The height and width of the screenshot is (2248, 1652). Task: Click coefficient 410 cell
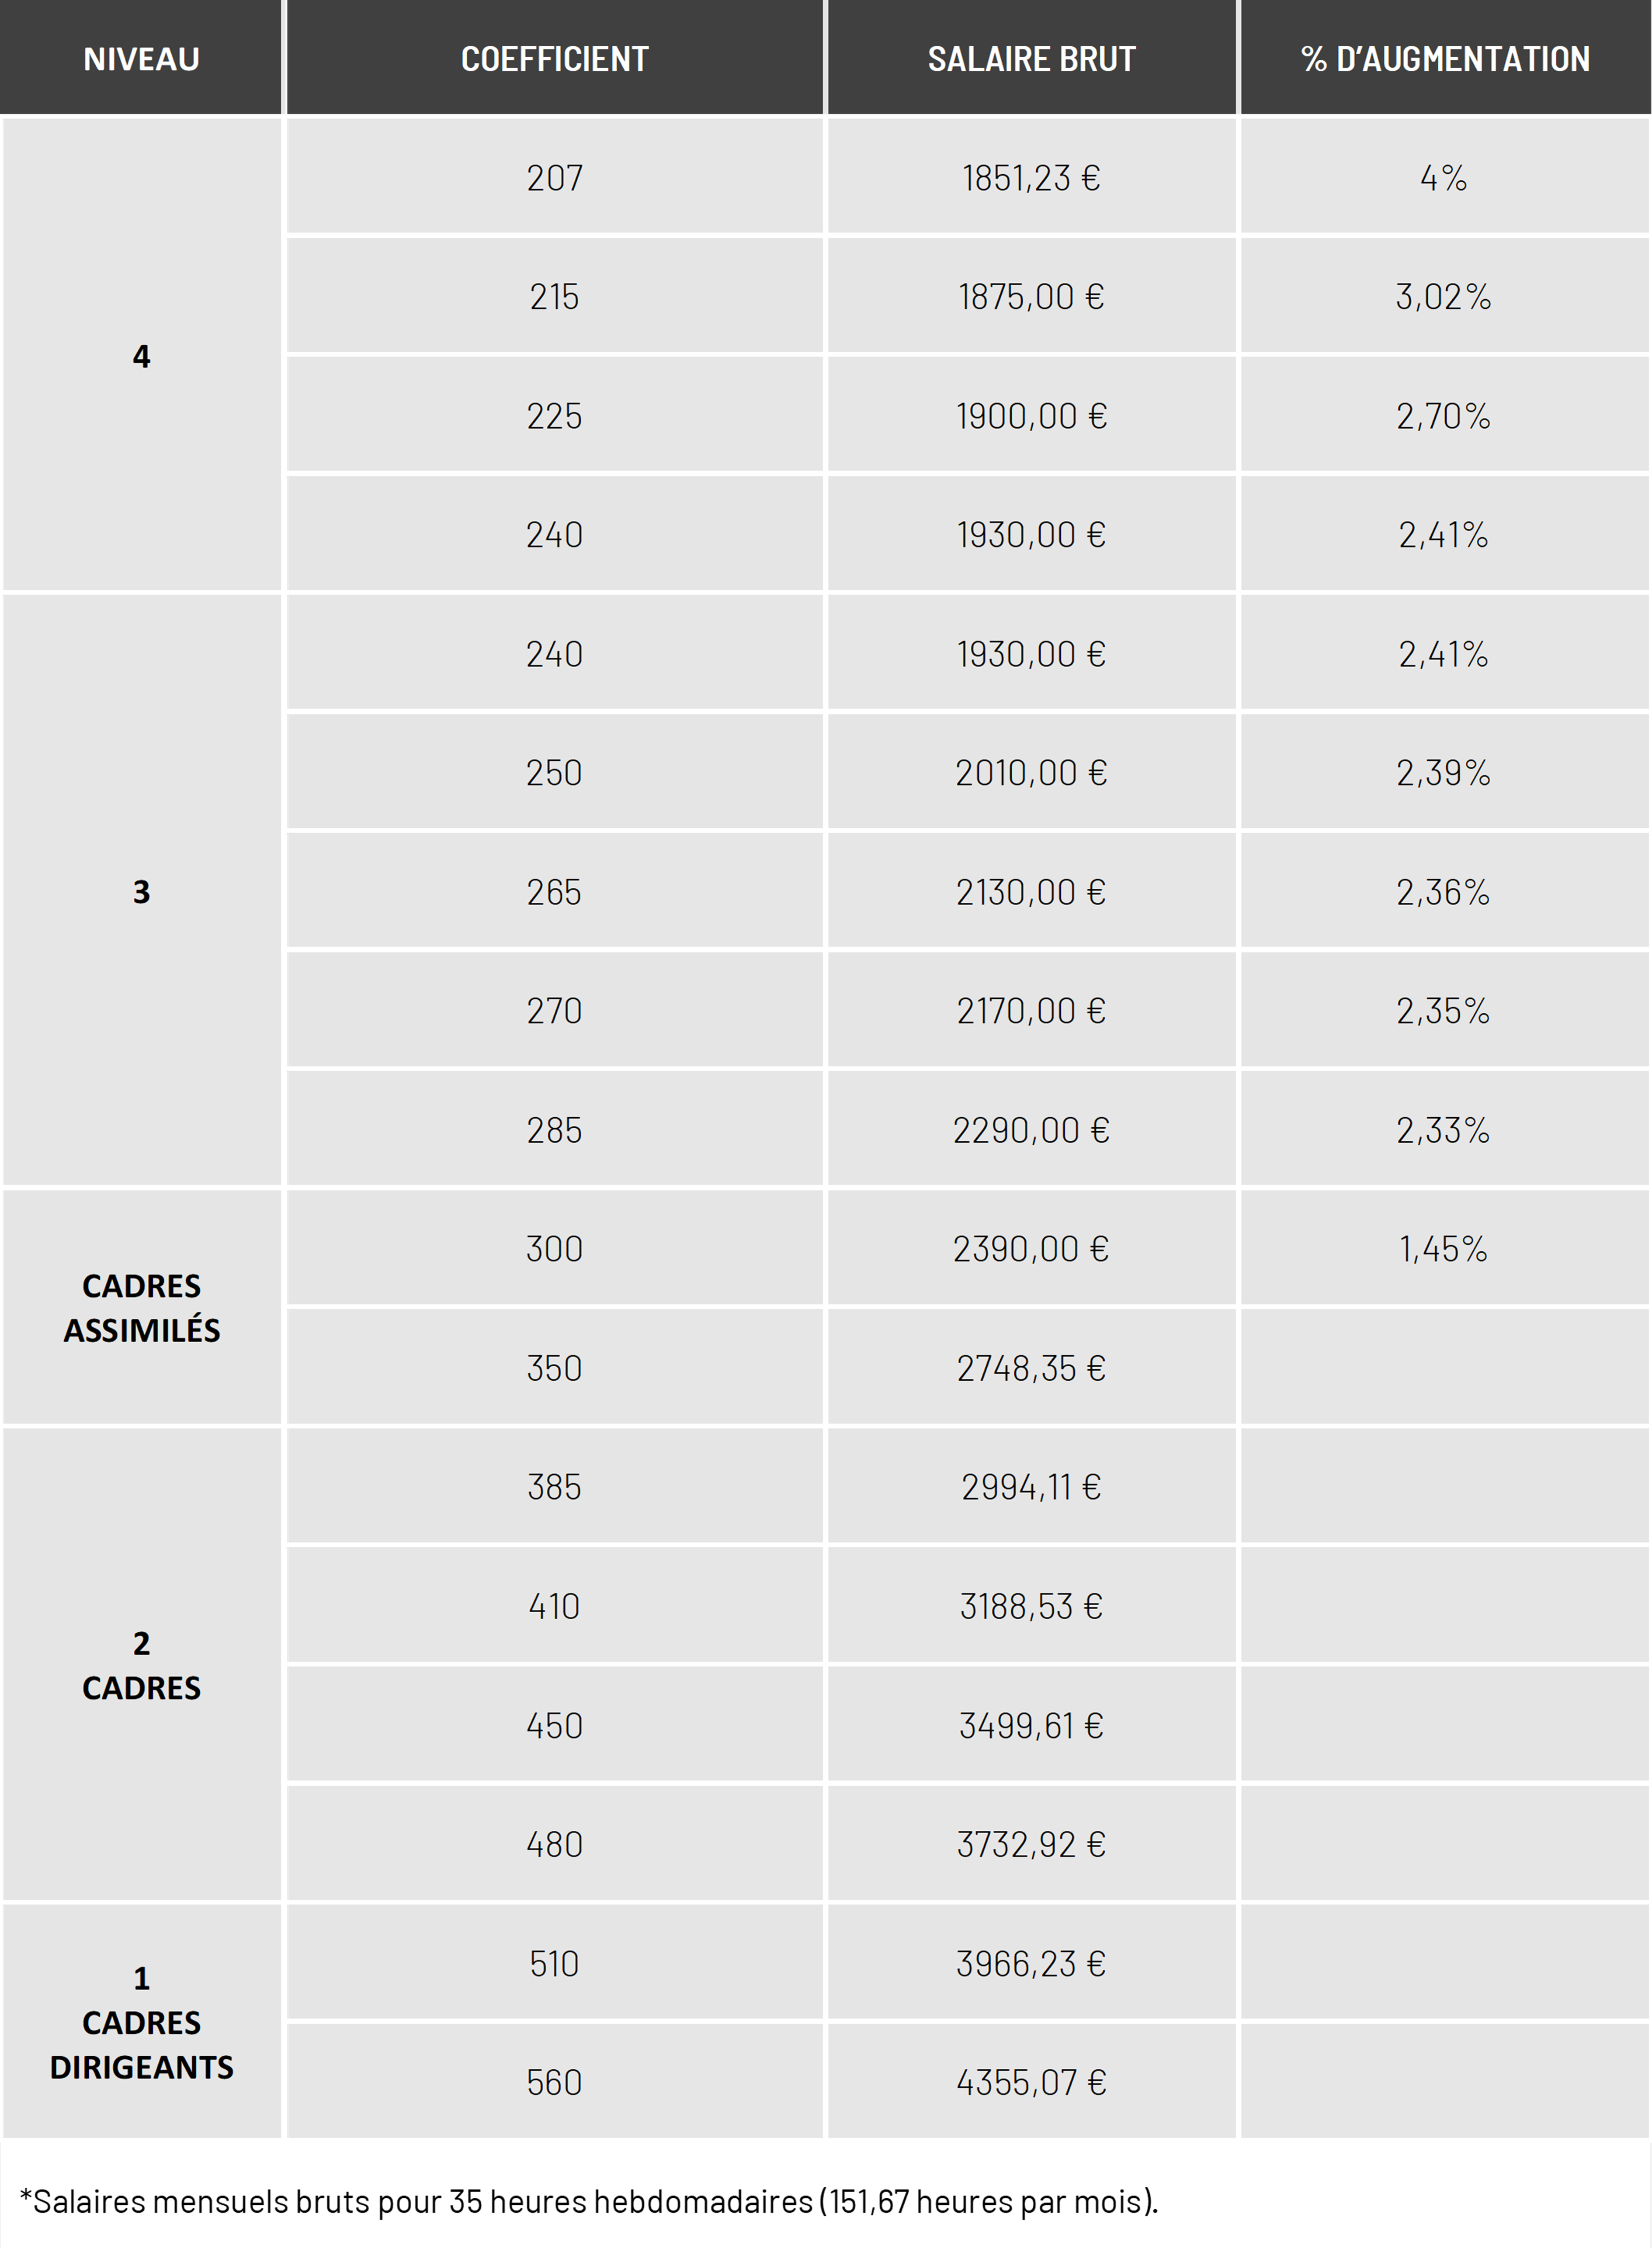555,1605
